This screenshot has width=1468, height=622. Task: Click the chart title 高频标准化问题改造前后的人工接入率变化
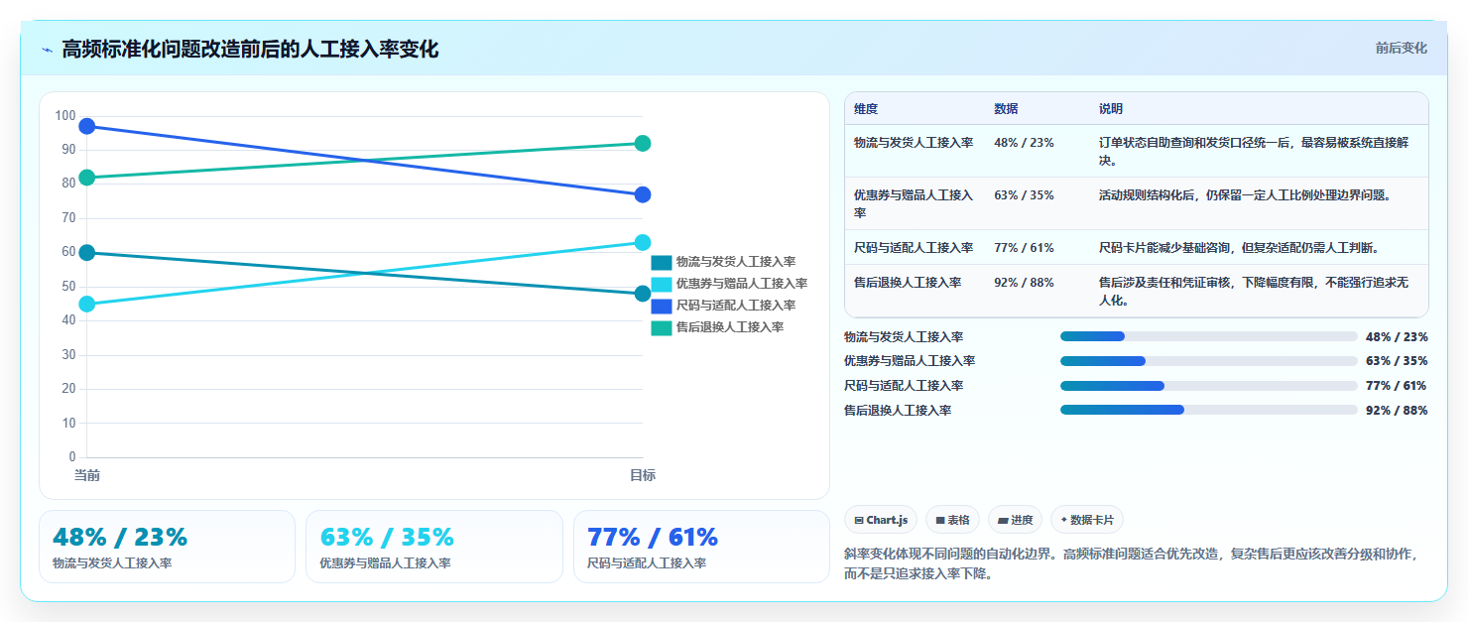click(x=250, y=49)
